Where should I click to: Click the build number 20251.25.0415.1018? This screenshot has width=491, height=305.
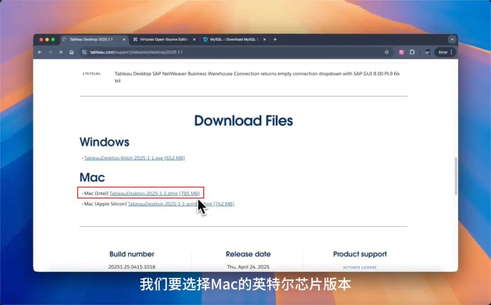(x=132, y=267)
